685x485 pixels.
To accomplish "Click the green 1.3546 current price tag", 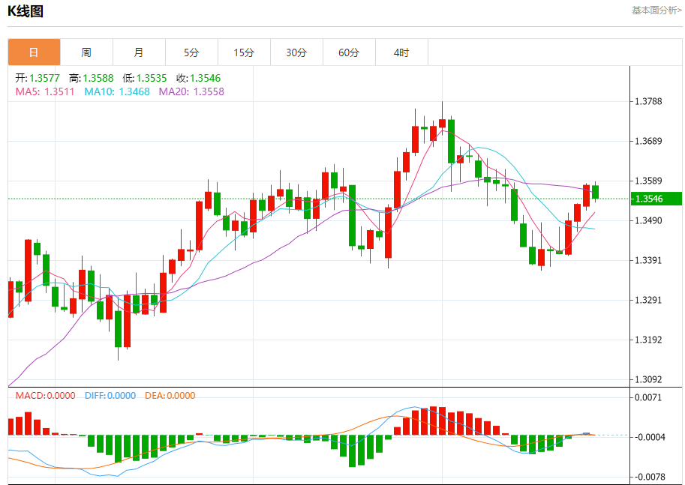I will click(656, 199).
